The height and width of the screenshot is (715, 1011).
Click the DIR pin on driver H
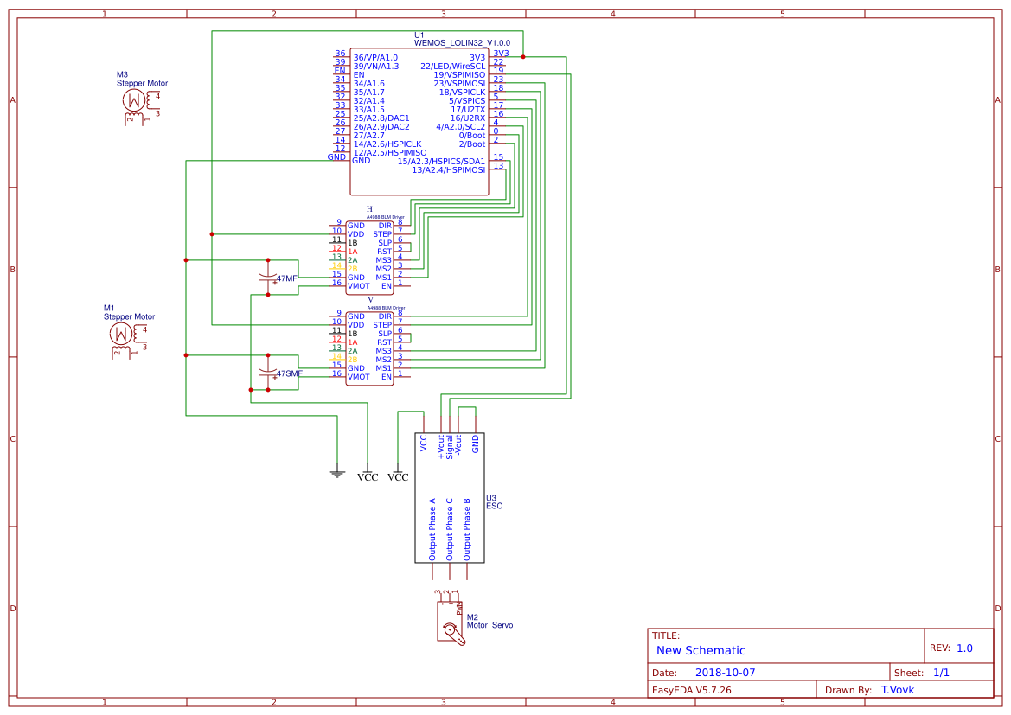click(385, 226)
